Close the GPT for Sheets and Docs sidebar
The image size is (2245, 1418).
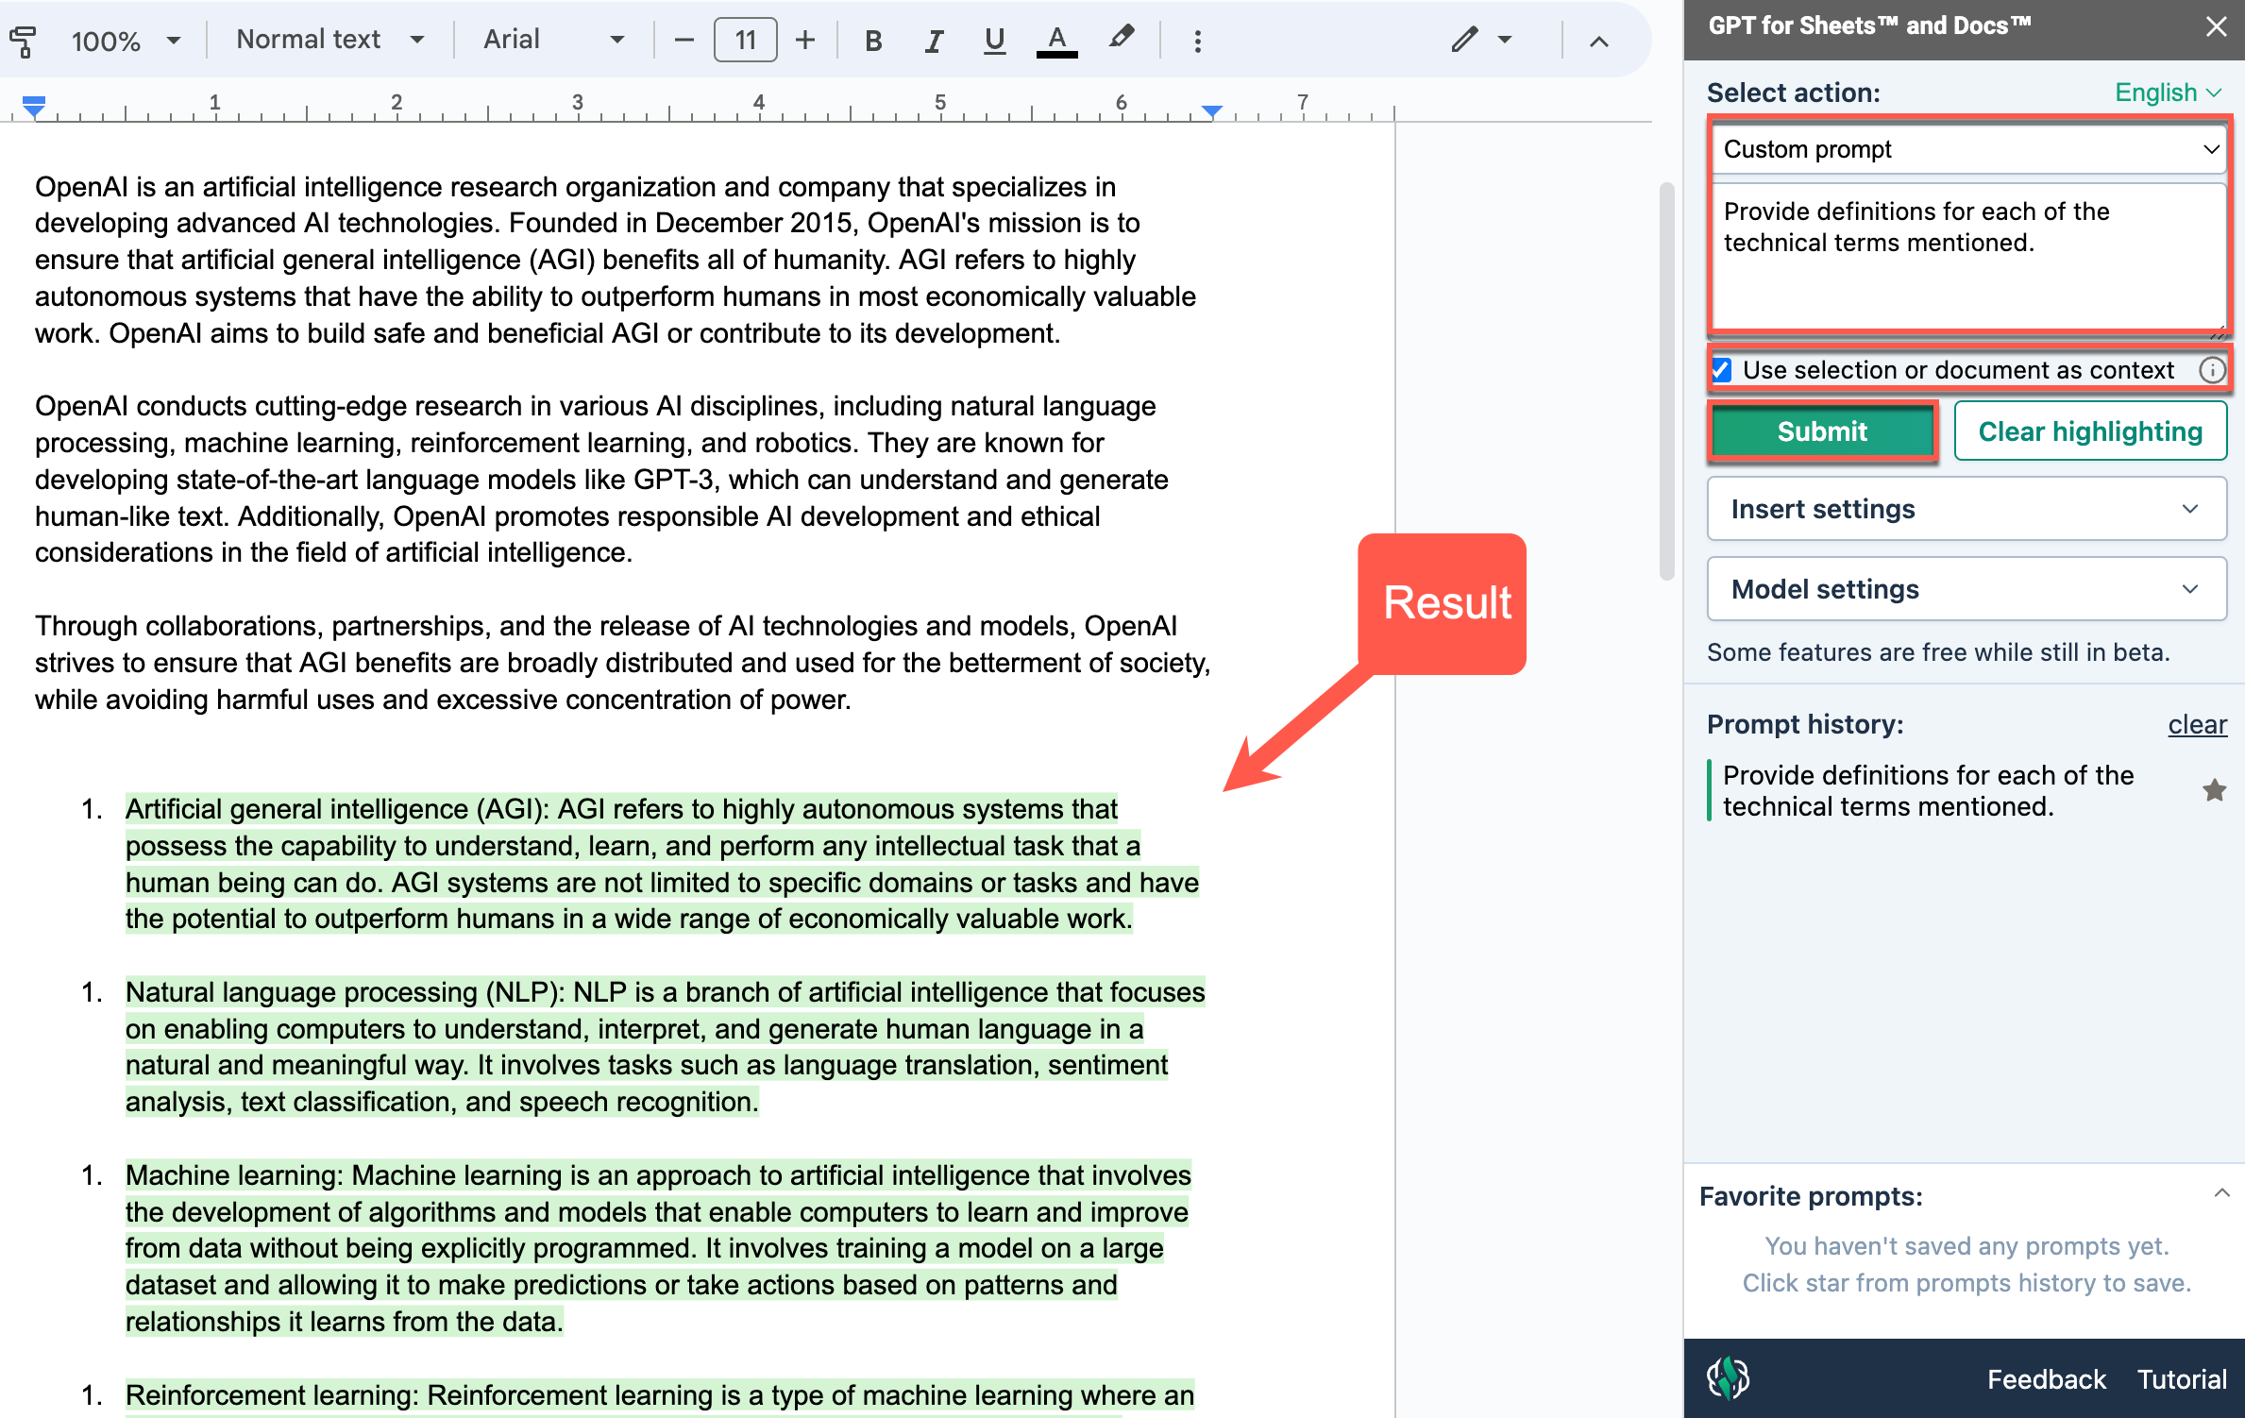tap(2216, 26)
